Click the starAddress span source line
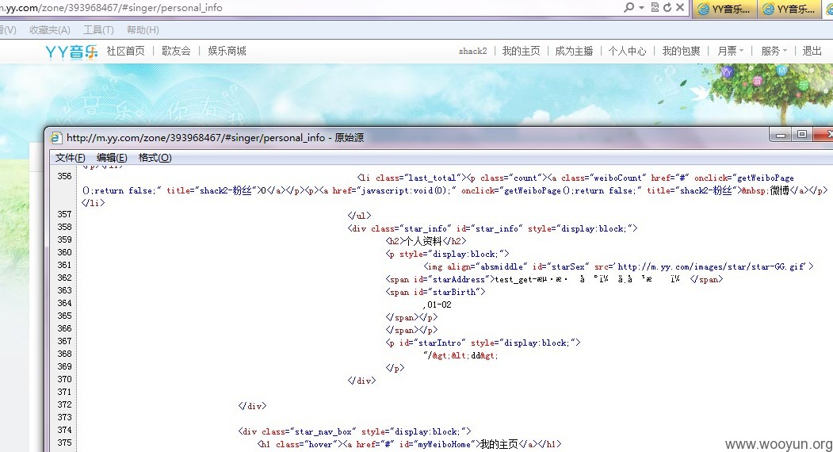The width and height of the screenshot is (833, 452). pos(554,279)
